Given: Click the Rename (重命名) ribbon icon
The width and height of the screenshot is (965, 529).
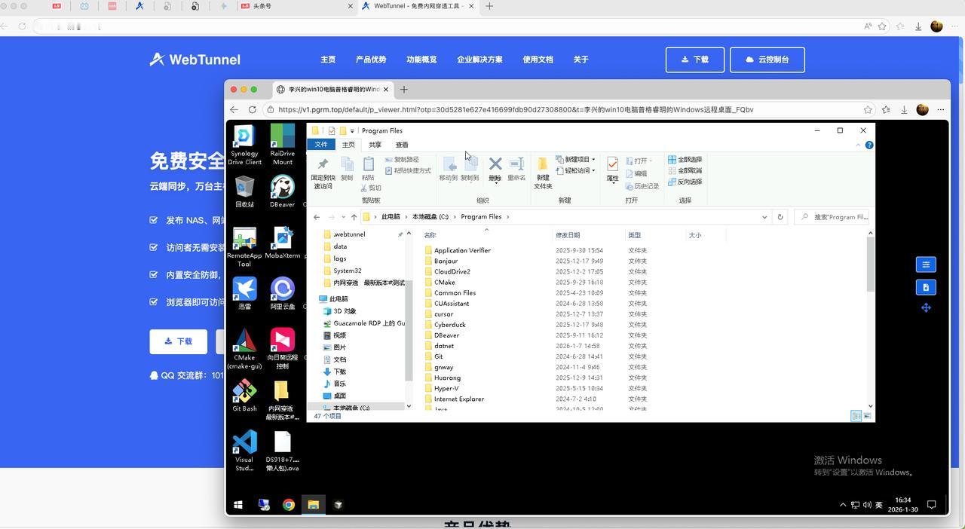Looking at the screenshot, I should click(516, 170).
